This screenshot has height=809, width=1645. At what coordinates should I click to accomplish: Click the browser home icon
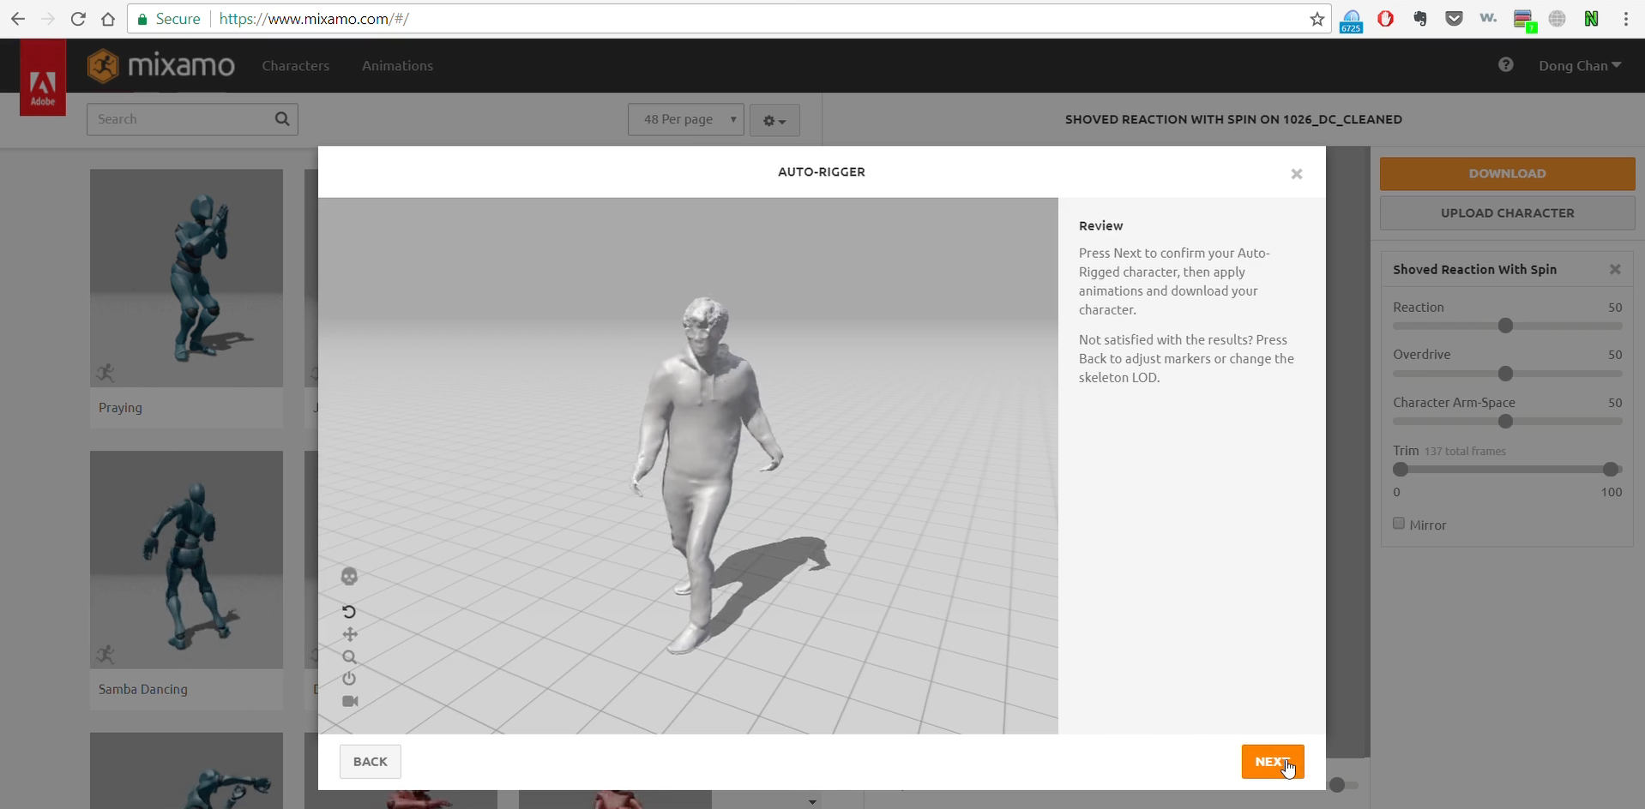click(x=108, y=19)
